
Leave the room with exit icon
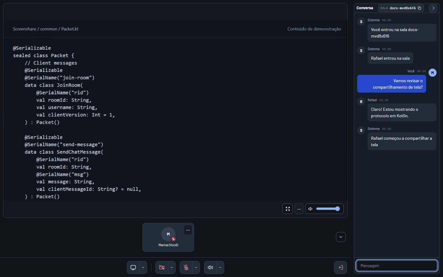tap(341, 267)
